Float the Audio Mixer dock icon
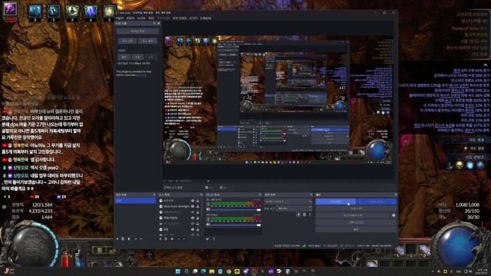491x276 pixels. click(x=260, y=195)
